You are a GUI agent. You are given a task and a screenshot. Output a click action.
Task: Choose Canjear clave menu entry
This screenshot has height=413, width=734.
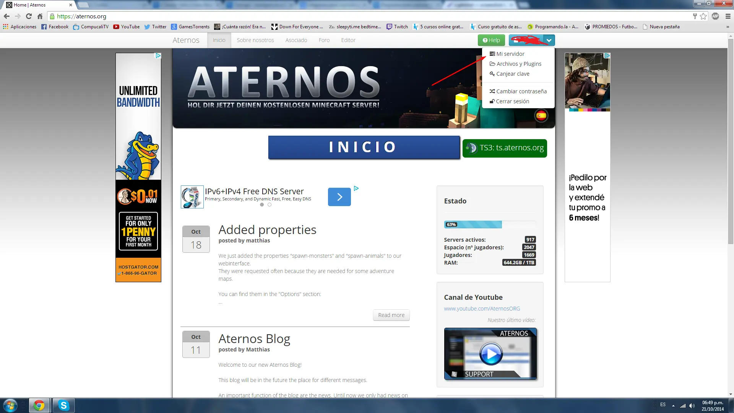click(509, 74)
